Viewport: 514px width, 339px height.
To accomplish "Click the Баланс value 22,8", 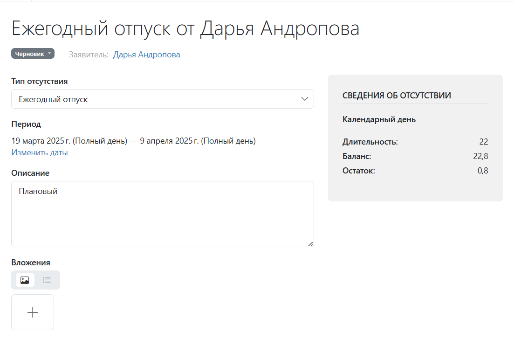I will click(x=480, y=156).
